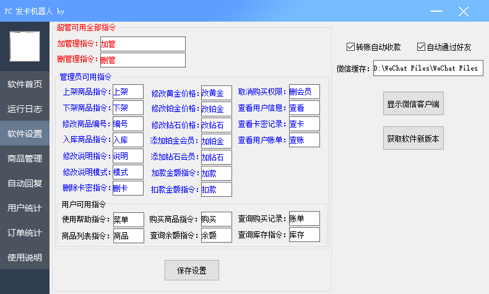Click the 修改说明指令 input field
Image resolution: width=489 pixels, height=294 pixels.
point(128,156)
